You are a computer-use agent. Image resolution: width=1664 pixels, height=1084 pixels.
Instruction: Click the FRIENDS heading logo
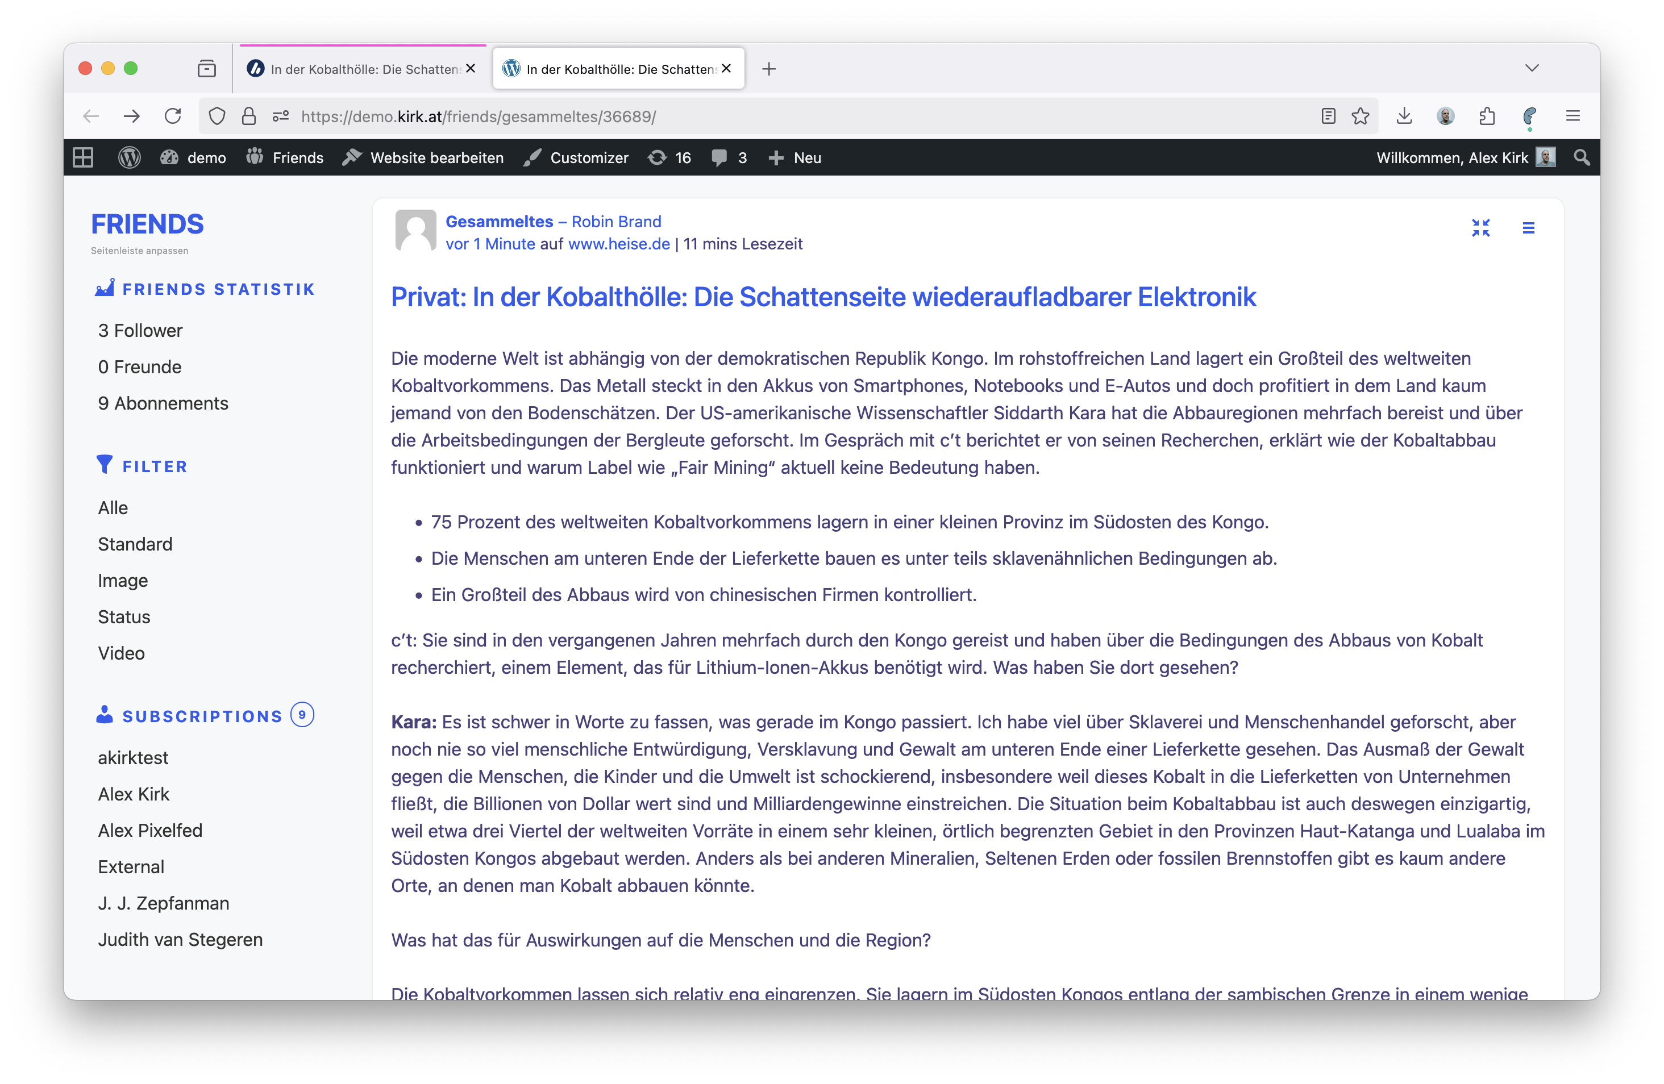[148, 224]
